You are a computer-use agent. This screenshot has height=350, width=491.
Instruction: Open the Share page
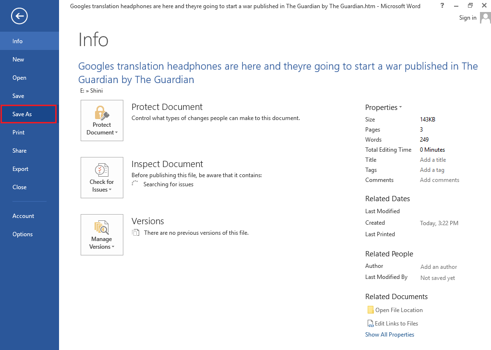tap(29, 151)
